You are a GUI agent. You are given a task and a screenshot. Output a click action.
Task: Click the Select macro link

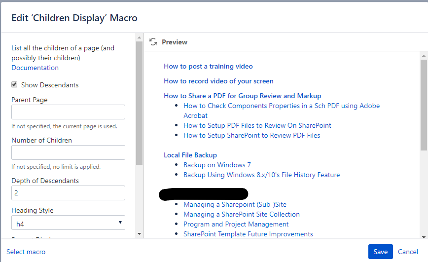click(26, 252)
